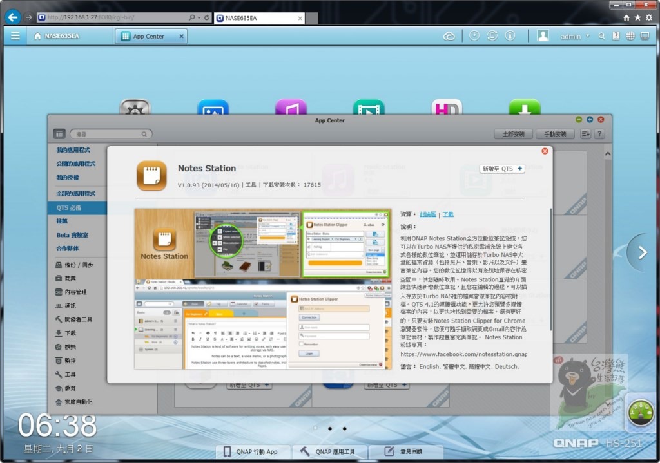Select 教育 category
The image size is (660, 463).
pos(66,388)
